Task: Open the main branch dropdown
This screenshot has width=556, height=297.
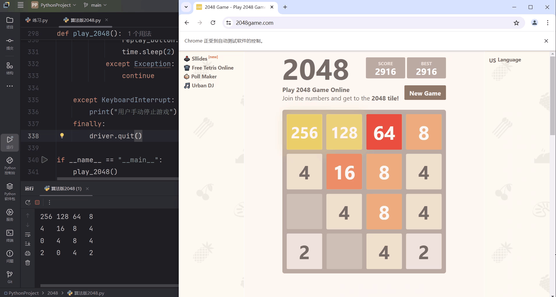Action: tap(95, 5)
